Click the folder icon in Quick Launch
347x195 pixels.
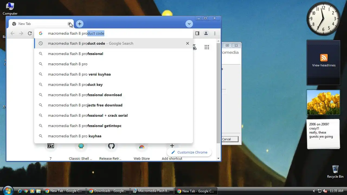tap(38, 191)
